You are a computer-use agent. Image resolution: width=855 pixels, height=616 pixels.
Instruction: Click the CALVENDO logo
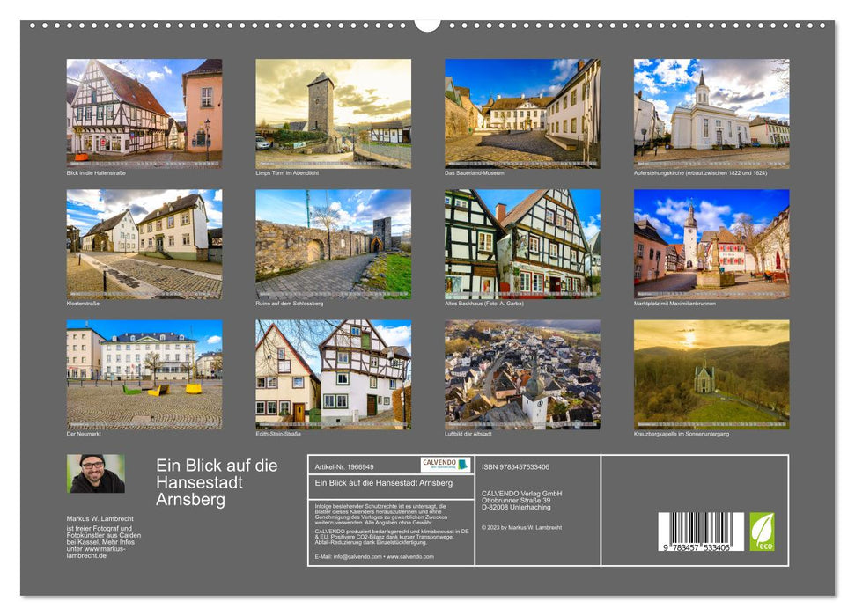[446, 465]
